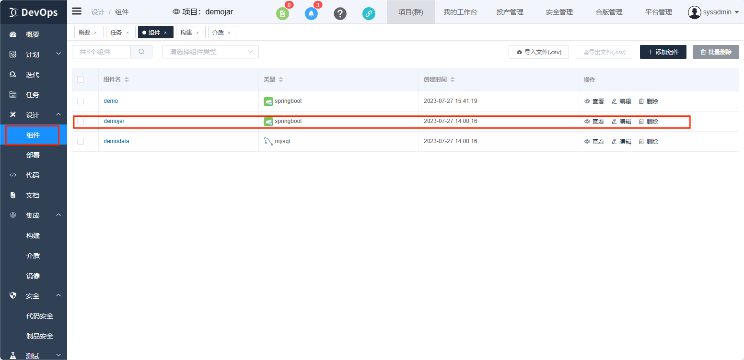The height and width of the screenshot is (360, 744).
Task: Open 构建 in the sidebar
Action: (x=34, y=236)
